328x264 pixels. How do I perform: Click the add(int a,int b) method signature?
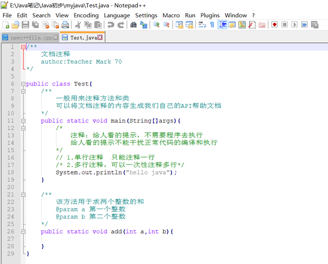coord(107,231)
